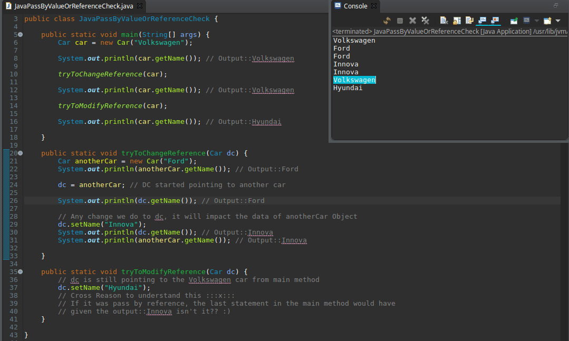Screen dimensions: 569x341
Task: Close the JavaPassByValueOrReferenceCheck.java editor tab
Action: pyautogui.click(x=140, y=6)
